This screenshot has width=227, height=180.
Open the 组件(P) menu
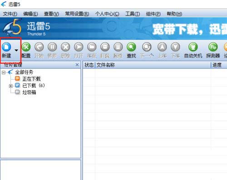tap(153, 14)
